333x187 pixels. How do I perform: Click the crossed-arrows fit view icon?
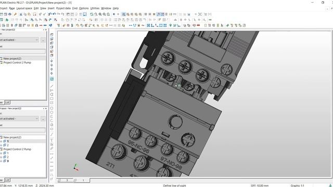coord(200,14)
